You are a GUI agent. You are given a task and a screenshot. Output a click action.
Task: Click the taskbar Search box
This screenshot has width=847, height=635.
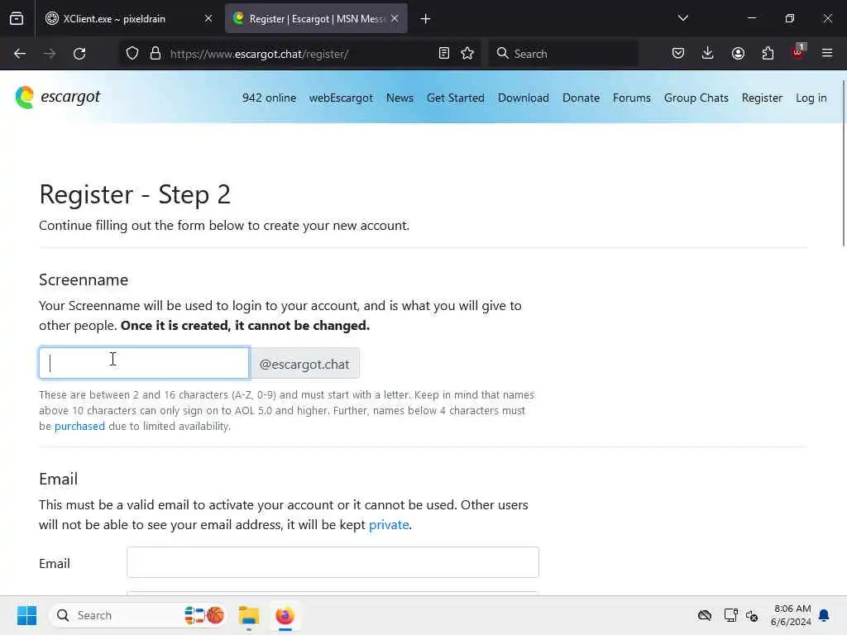point(138,615)
